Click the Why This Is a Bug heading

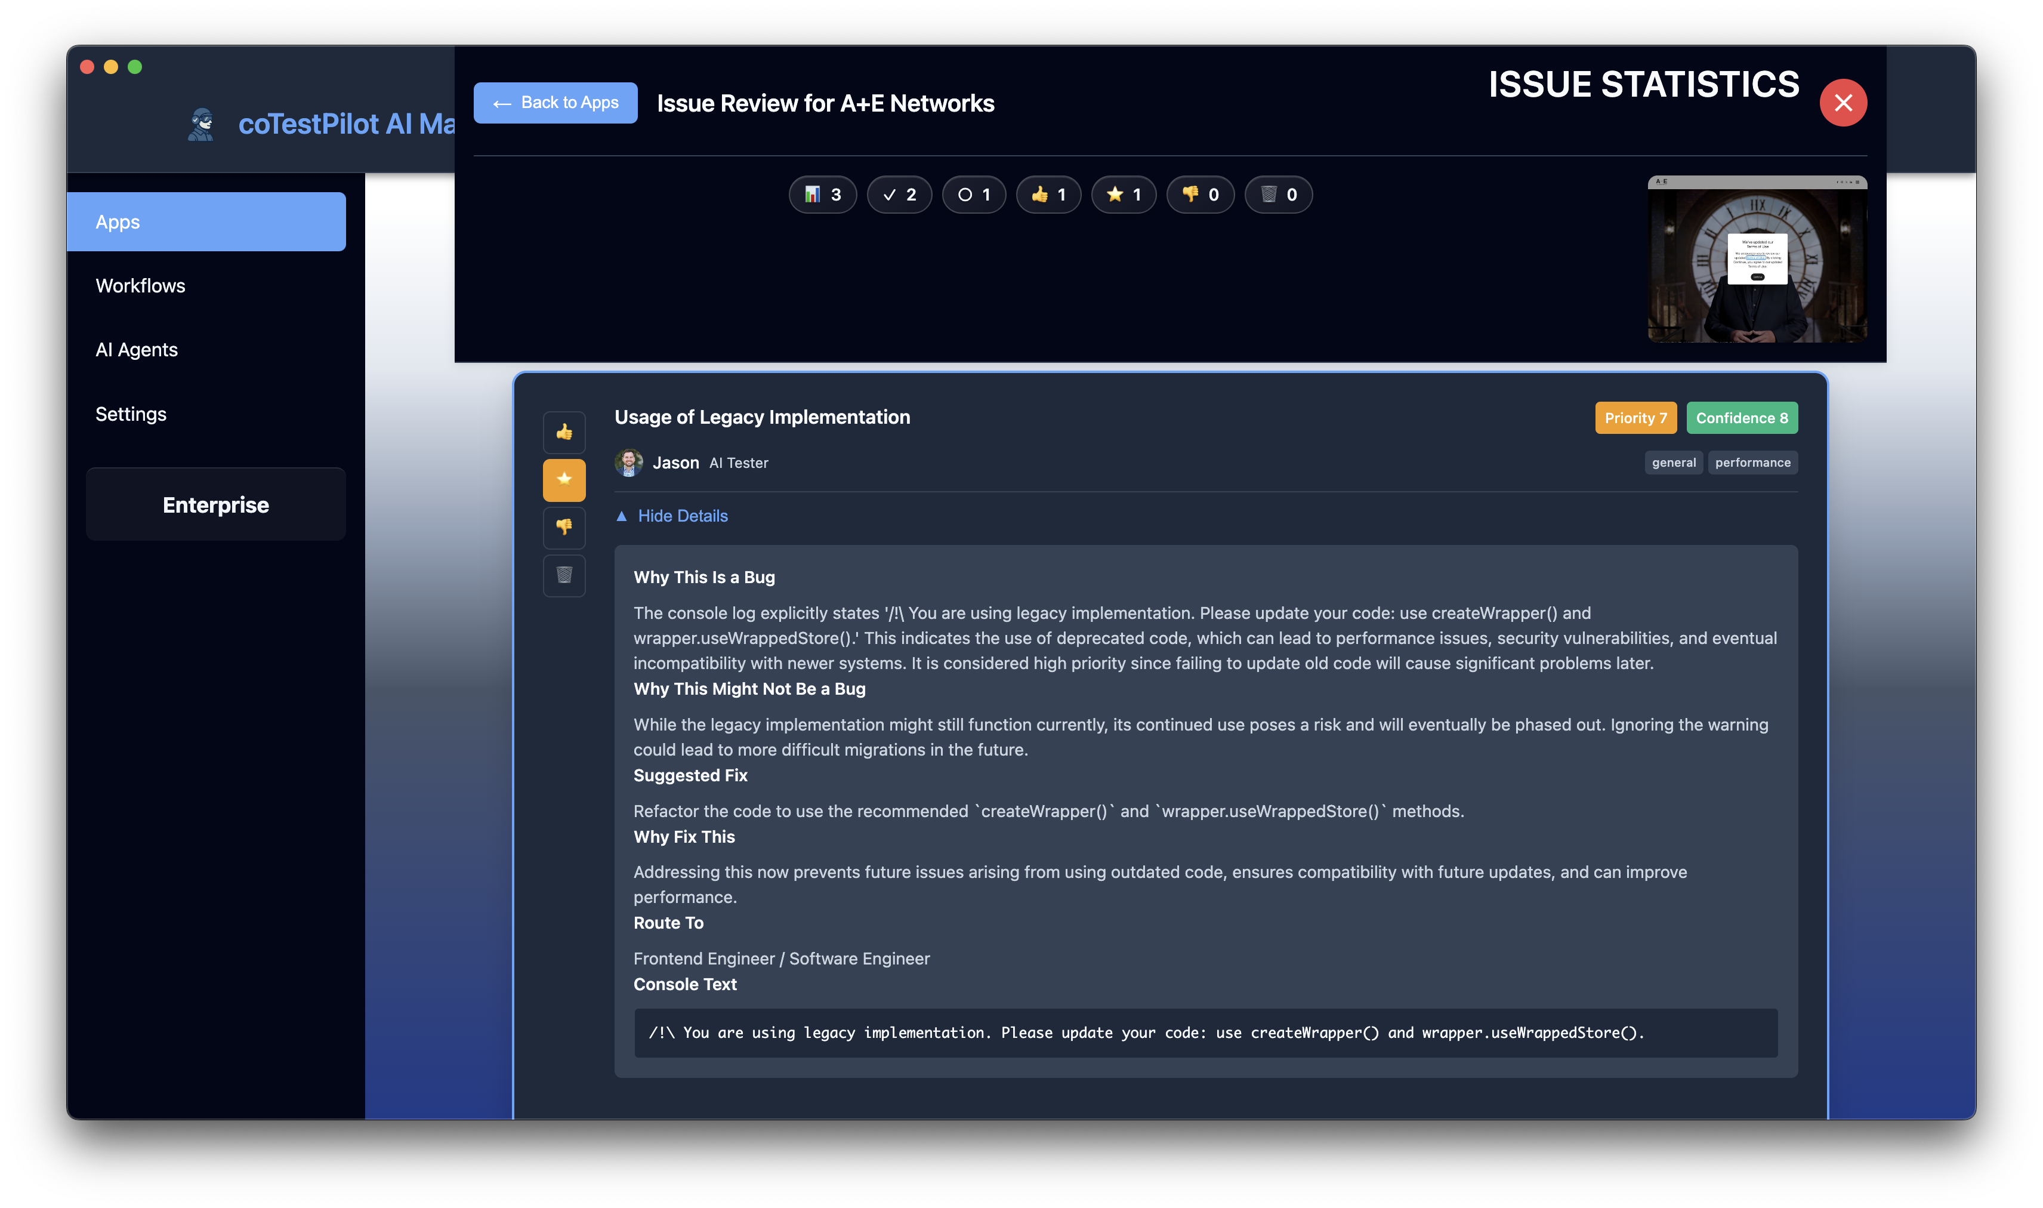(x=705, y=577)
